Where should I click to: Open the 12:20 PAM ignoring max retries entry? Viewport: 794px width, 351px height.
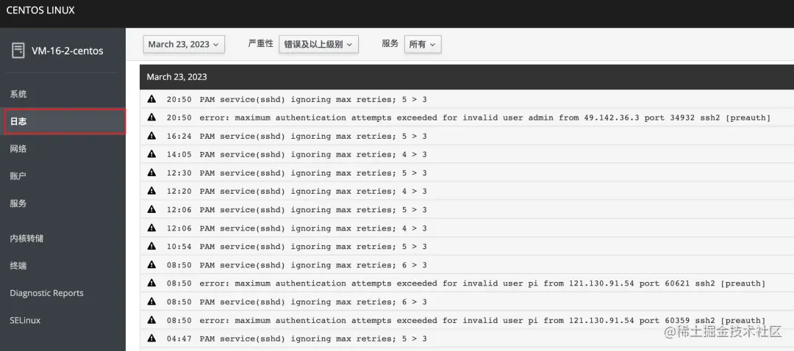point(467,191)
